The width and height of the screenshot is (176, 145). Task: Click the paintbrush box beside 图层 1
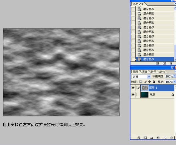(138, 88)
